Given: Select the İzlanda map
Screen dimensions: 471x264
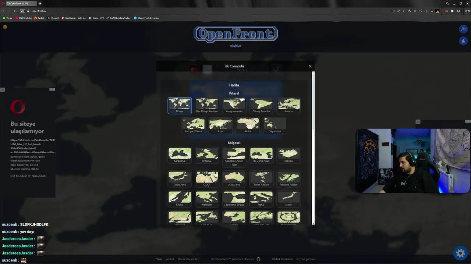Looking at the screenshot, I should tap(288, 155).
